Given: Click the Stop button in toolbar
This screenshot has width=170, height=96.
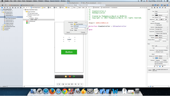Looking at the screenshot, I should point(6,5).
